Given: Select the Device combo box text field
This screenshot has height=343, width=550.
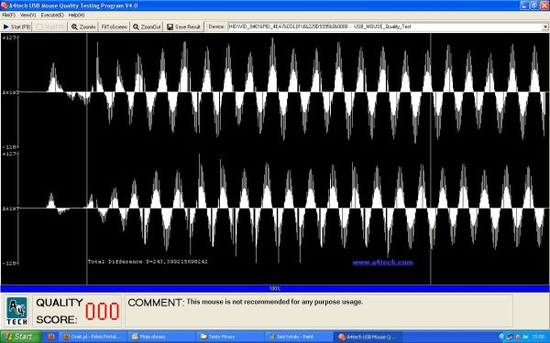Looking at the screenshot, I should click(x=385, y=27).
